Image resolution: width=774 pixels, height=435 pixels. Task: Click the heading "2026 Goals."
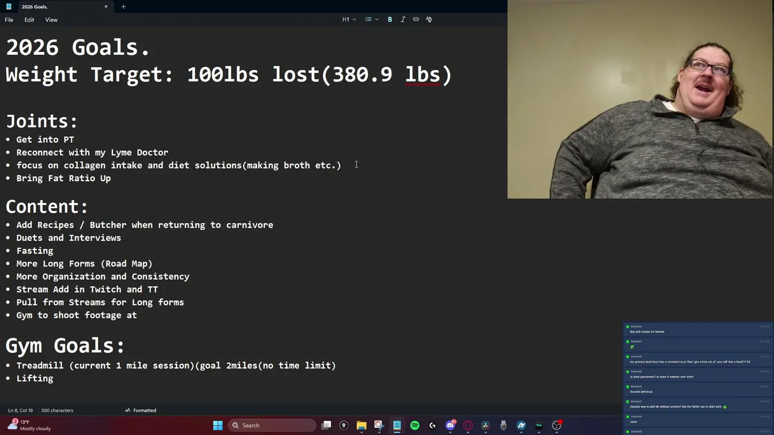tap(77, 47)
